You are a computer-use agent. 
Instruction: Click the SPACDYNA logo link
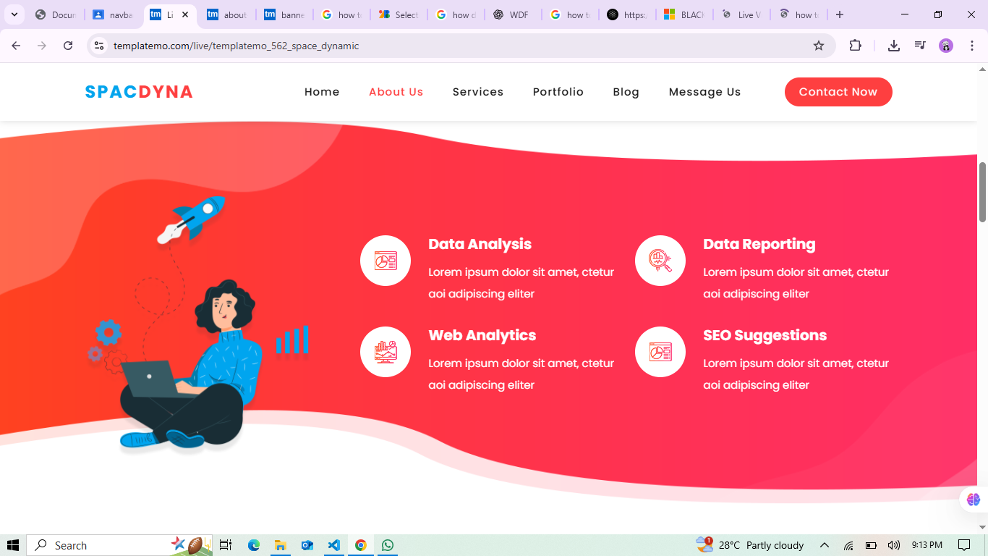click(139, 92)
